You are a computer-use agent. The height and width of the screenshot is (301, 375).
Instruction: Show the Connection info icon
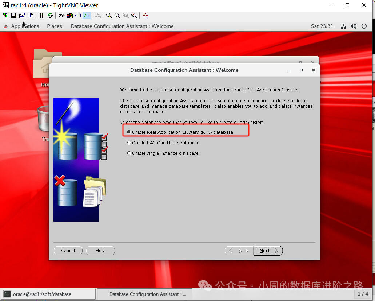31,16
